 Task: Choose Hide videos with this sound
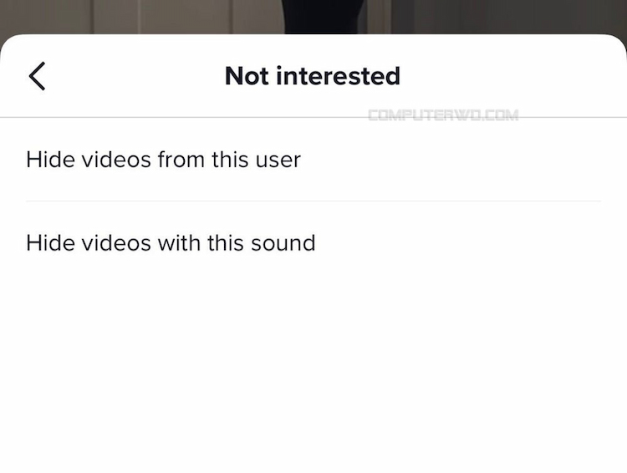click(313, 242)
